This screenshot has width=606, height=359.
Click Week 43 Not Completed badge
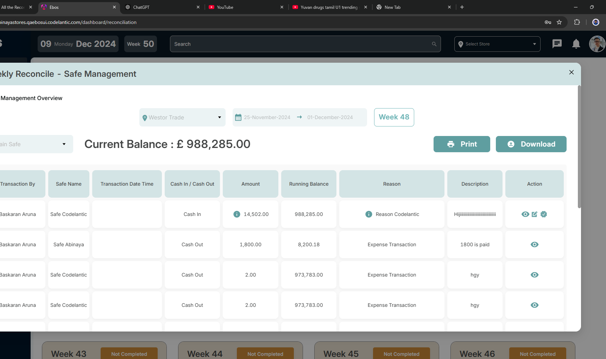point(129,354)
